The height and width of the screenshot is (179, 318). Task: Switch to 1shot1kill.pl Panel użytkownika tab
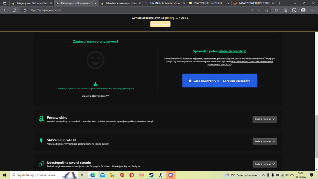(x=165, y=3)
